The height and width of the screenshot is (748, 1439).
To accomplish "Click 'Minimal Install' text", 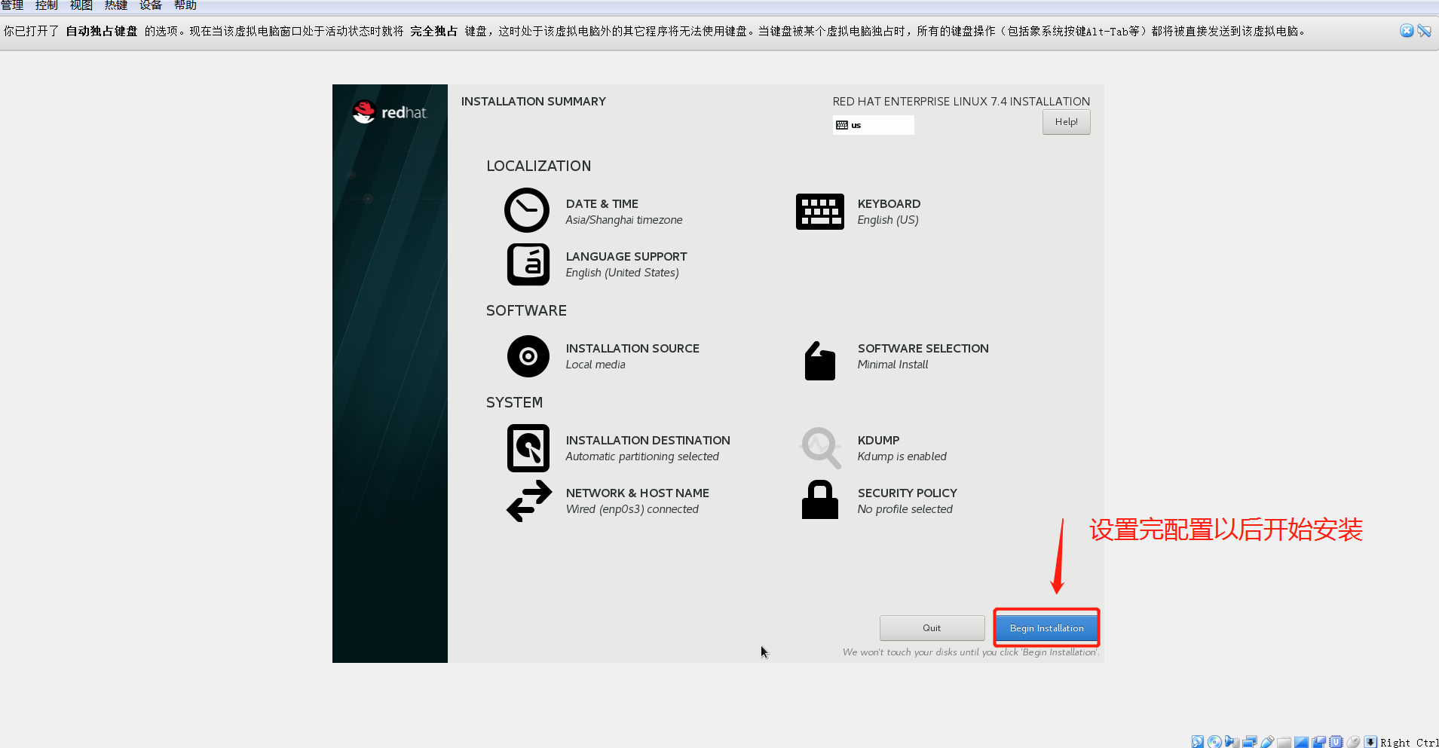I will pos(892,365).
